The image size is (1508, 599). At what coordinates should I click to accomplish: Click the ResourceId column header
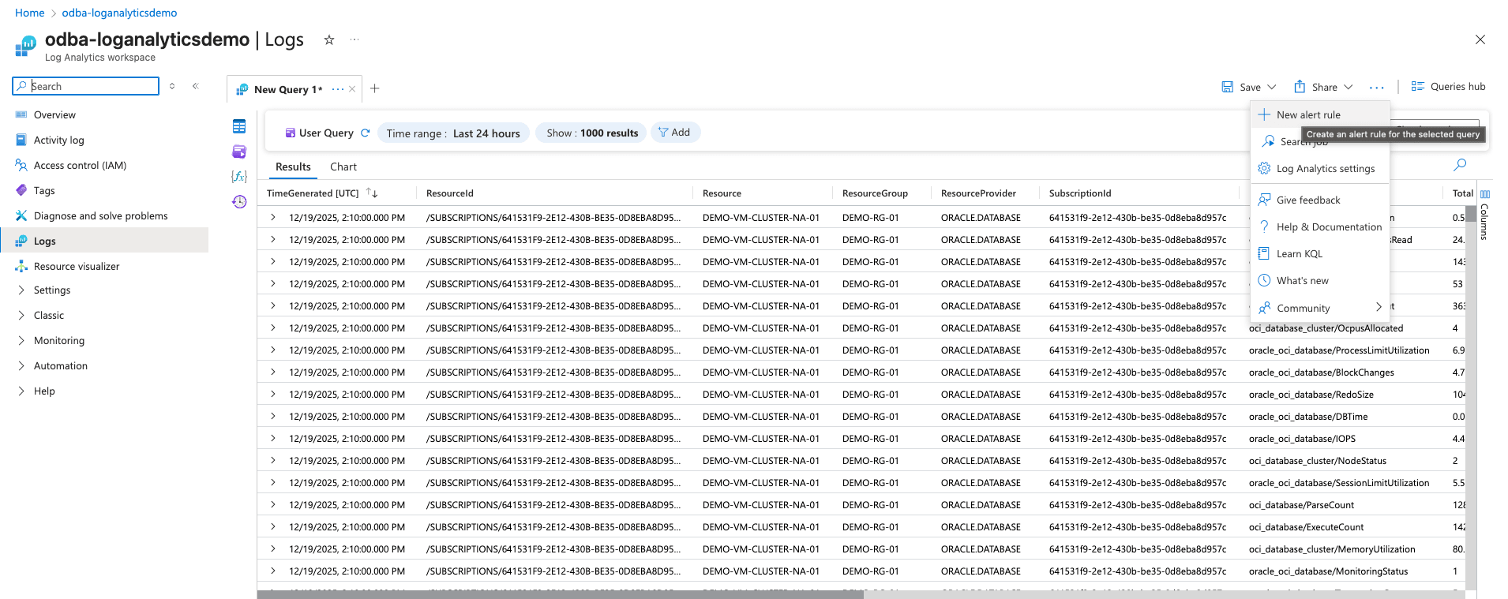pos(450,193)
